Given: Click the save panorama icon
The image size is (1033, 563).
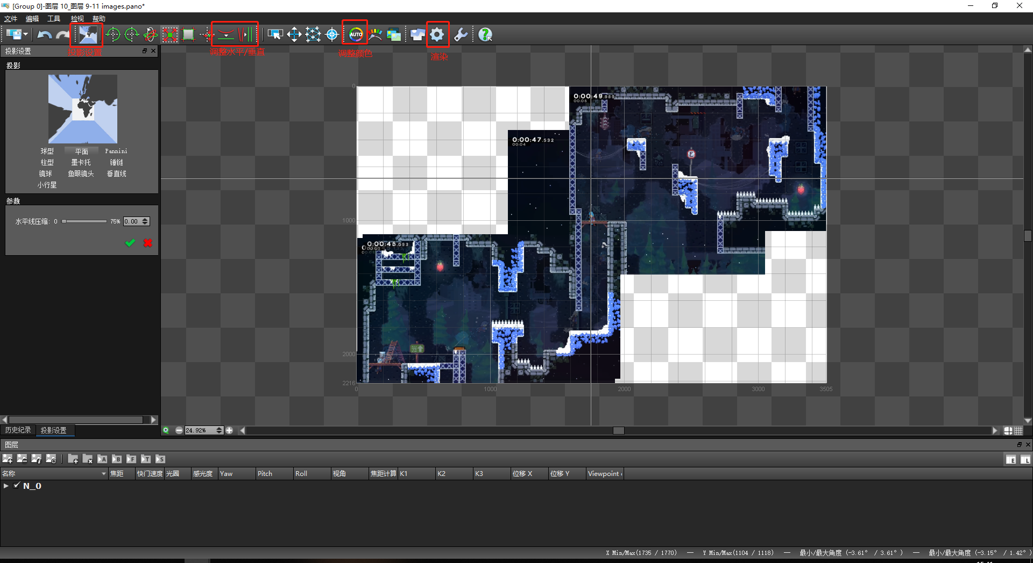Looking at the screenshot, I should click(x=13, y=34).
